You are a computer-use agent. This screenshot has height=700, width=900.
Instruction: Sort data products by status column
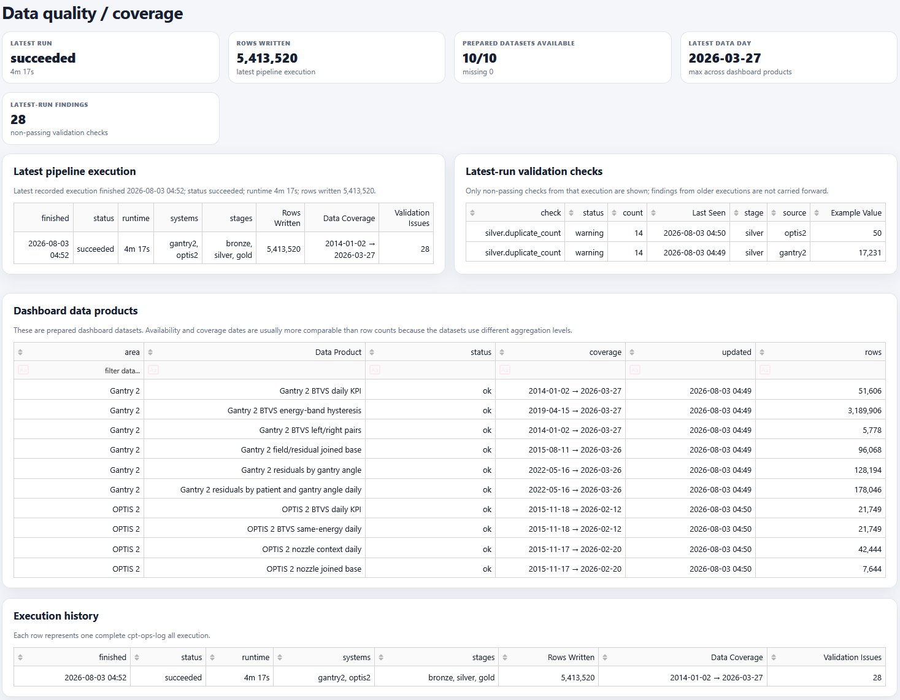click(372, 352)
